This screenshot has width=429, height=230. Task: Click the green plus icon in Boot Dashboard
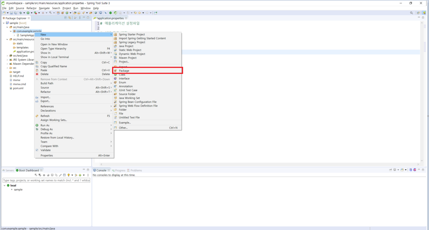80,175
